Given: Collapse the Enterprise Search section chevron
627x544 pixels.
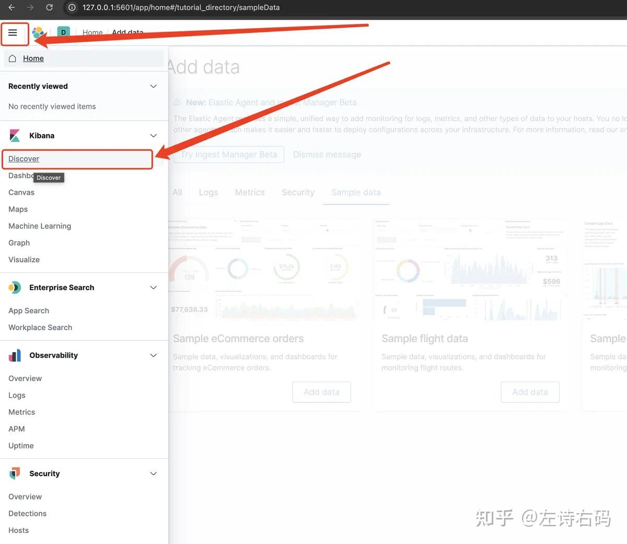Looking at the screenshot, I should click(x=154, y=287).
